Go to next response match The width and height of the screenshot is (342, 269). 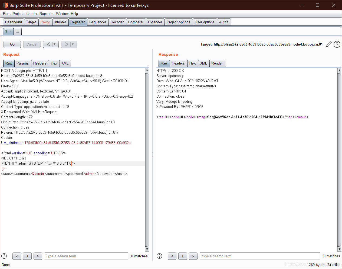(193, 256)
